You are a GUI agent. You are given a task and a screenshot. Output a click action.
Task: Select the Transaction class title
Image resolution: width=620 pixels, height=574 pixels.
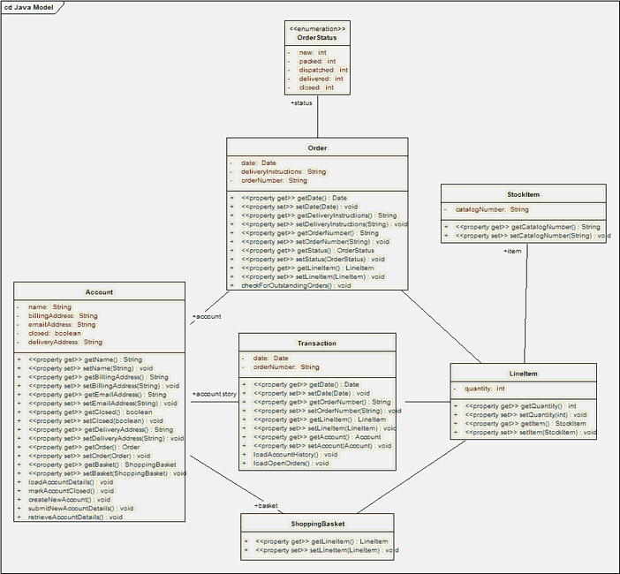coord(317,344)
